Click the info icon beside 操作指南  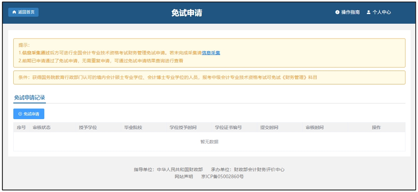(x=337, y=12)
